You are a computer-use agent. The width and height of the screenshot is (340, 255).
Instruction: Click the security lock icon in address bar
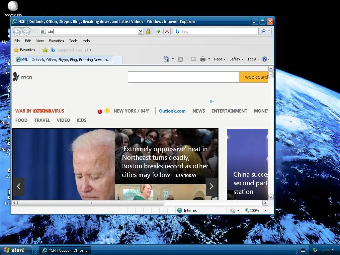[x=148, y=32]
